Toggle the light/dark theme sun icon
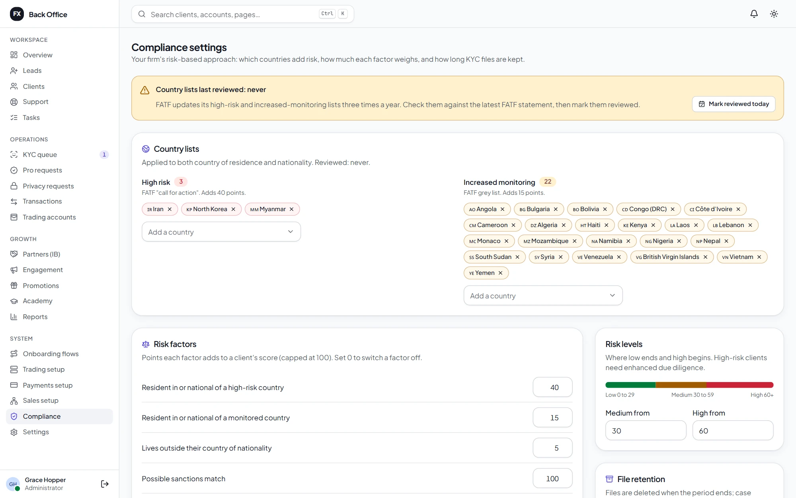 click(774, 14)
